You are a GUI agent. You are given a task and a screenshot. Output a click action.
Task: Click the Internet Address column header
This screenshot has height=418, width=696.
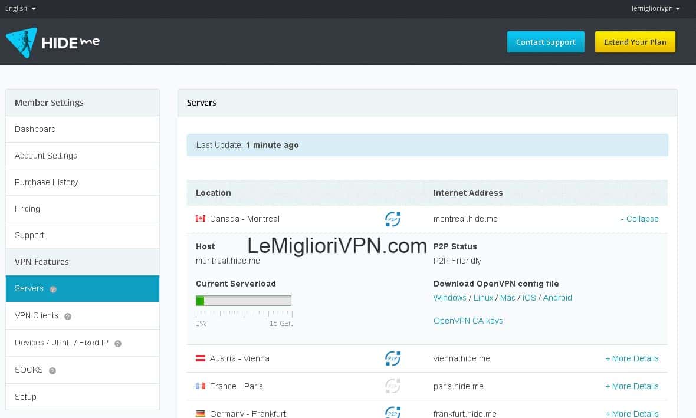pyautogui.click(x=468, y=193)
